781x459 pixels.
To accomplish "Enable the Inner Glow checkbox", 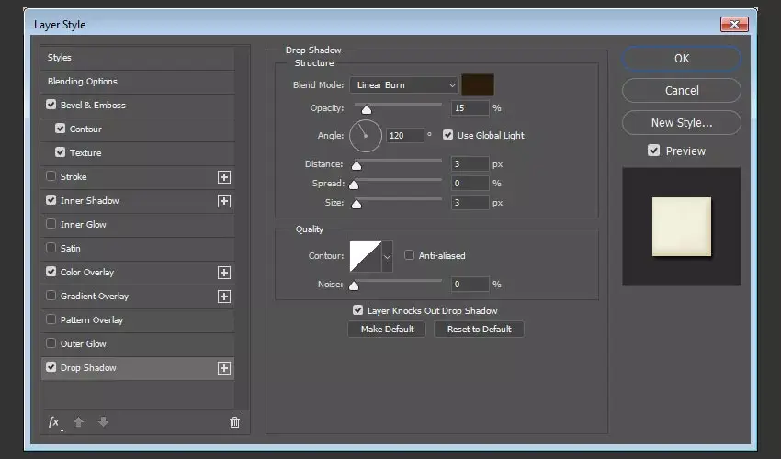I will coord(51,224).
